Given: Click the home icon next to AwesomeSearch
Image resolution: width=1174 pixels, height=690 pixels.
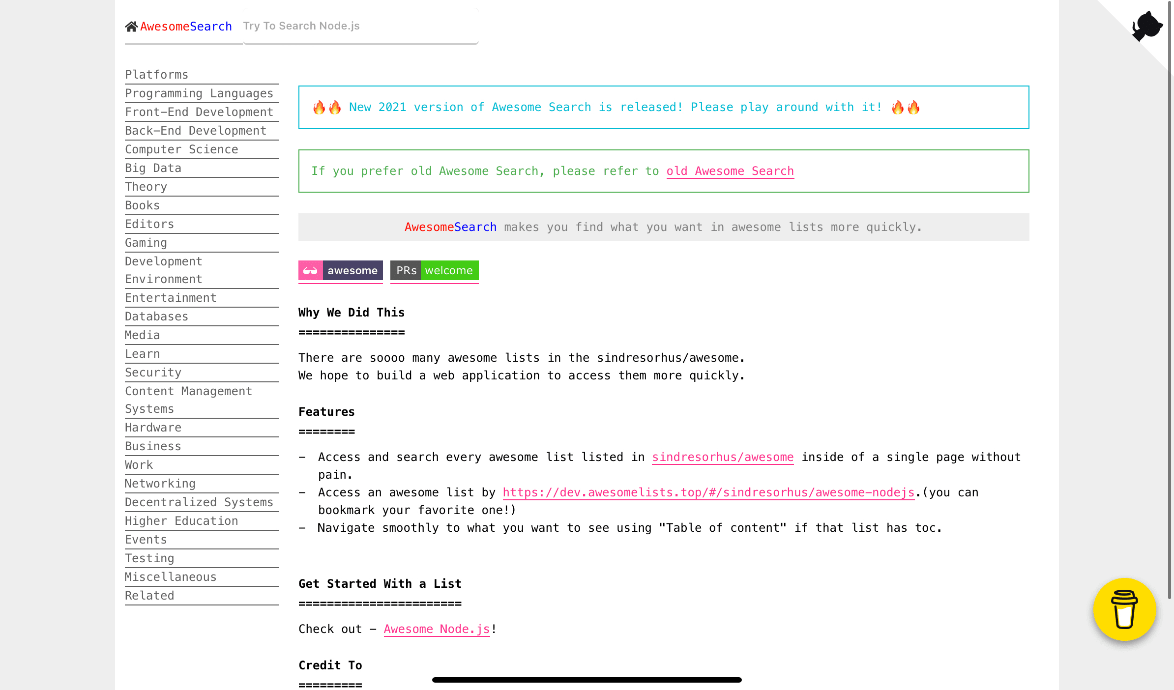Looking at the screenshot, I should pyautogui.click(x=131, y=27).
